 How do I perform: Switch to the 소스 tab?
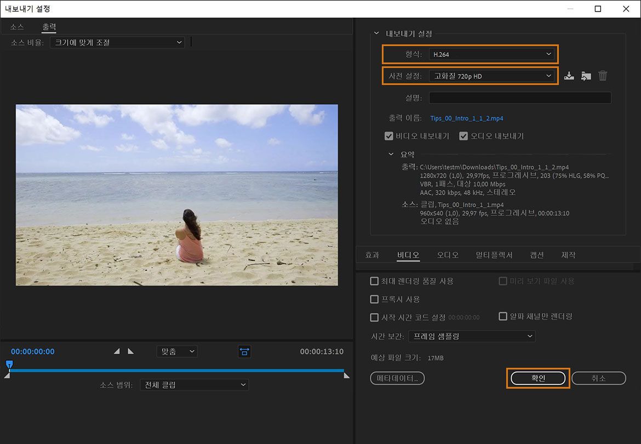(16, 26)
